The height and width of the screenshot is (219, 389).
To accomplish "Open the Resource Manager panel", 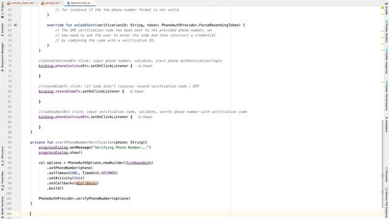I will coord(2,57).
